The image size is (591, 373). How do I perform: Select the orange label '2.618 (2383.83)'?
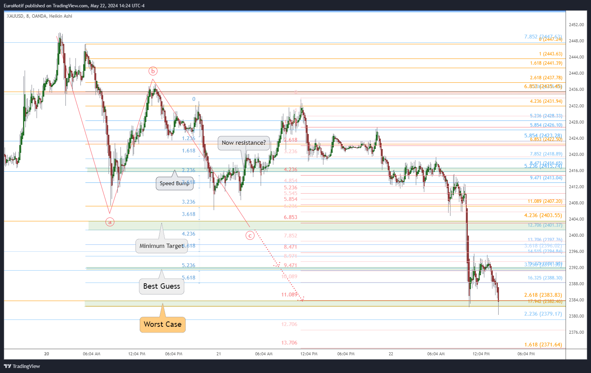pyautogui.click(x=543, y=295)
